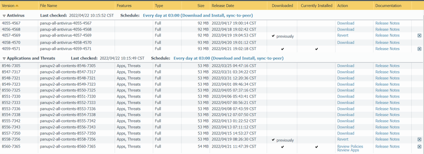Screen dimensions: 424x154
Task: Download content version 8553-7336
Action: pos(345,109)
